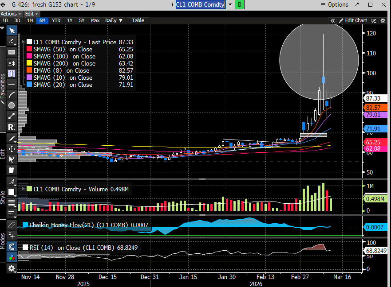
Task: Select the 1Y time range button
Action: coord(70,20)
